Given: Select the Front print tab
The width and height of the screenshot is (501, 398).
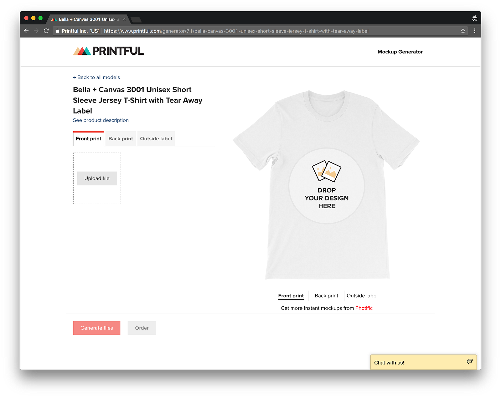Looking at the screenshot, I should point(89,139).
